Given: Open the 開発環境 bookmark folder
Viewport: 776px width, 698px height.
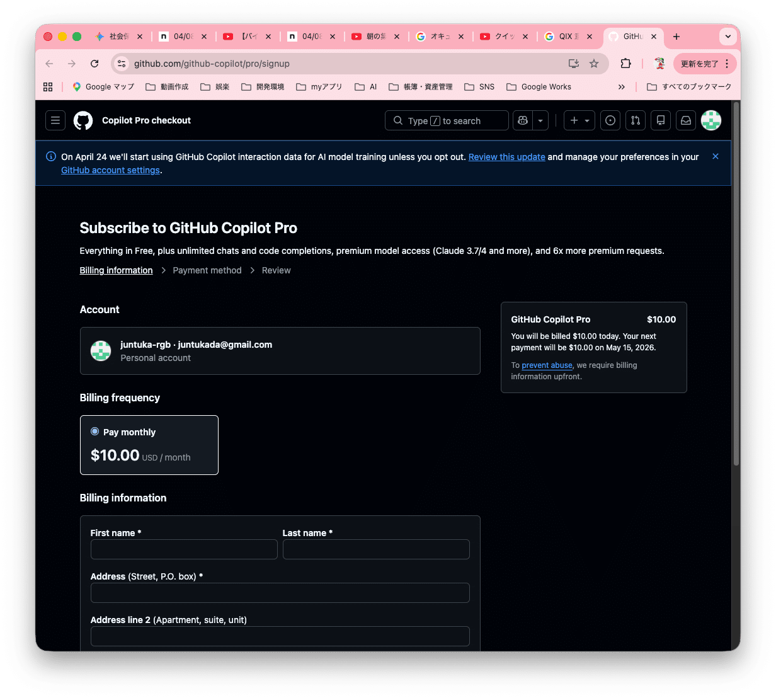Looking at the screenshot, I should 263,87.
